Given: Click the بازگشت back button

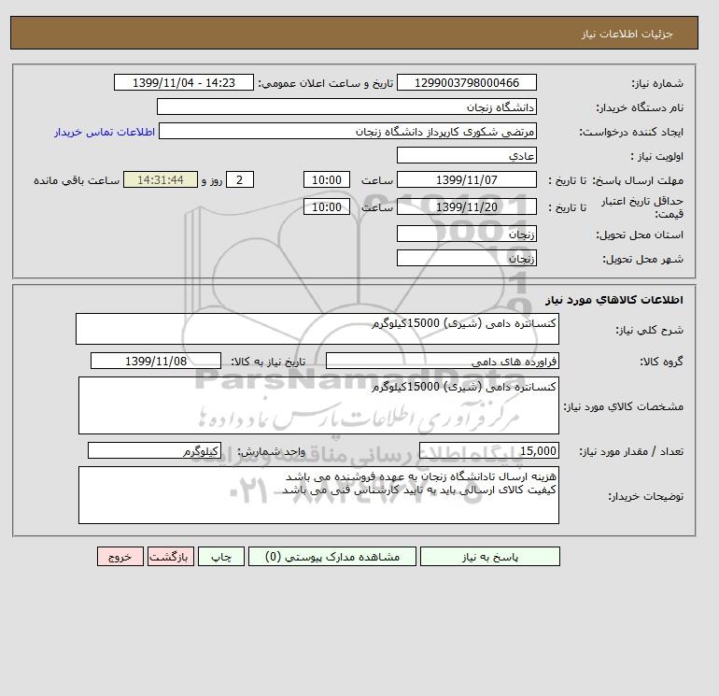Looking at the screenshot, I should 171,557.
